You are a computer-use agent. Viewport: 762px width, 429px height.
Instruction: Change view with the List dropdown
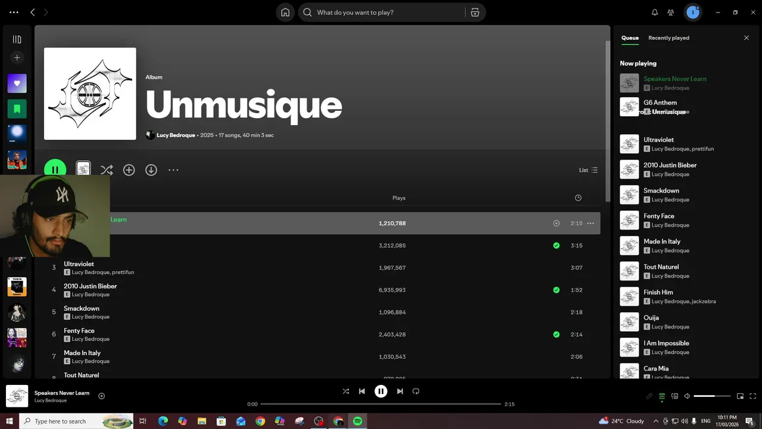pos(588,170)
